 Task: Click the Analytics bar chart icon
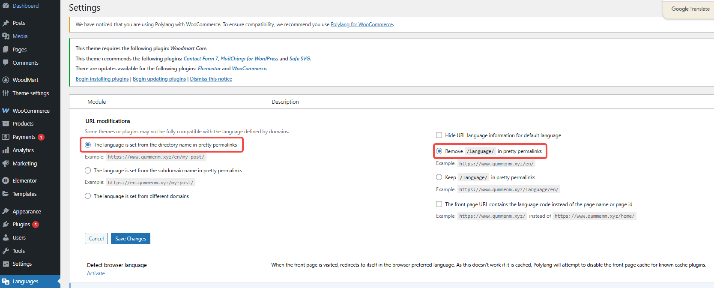(6, 150)
